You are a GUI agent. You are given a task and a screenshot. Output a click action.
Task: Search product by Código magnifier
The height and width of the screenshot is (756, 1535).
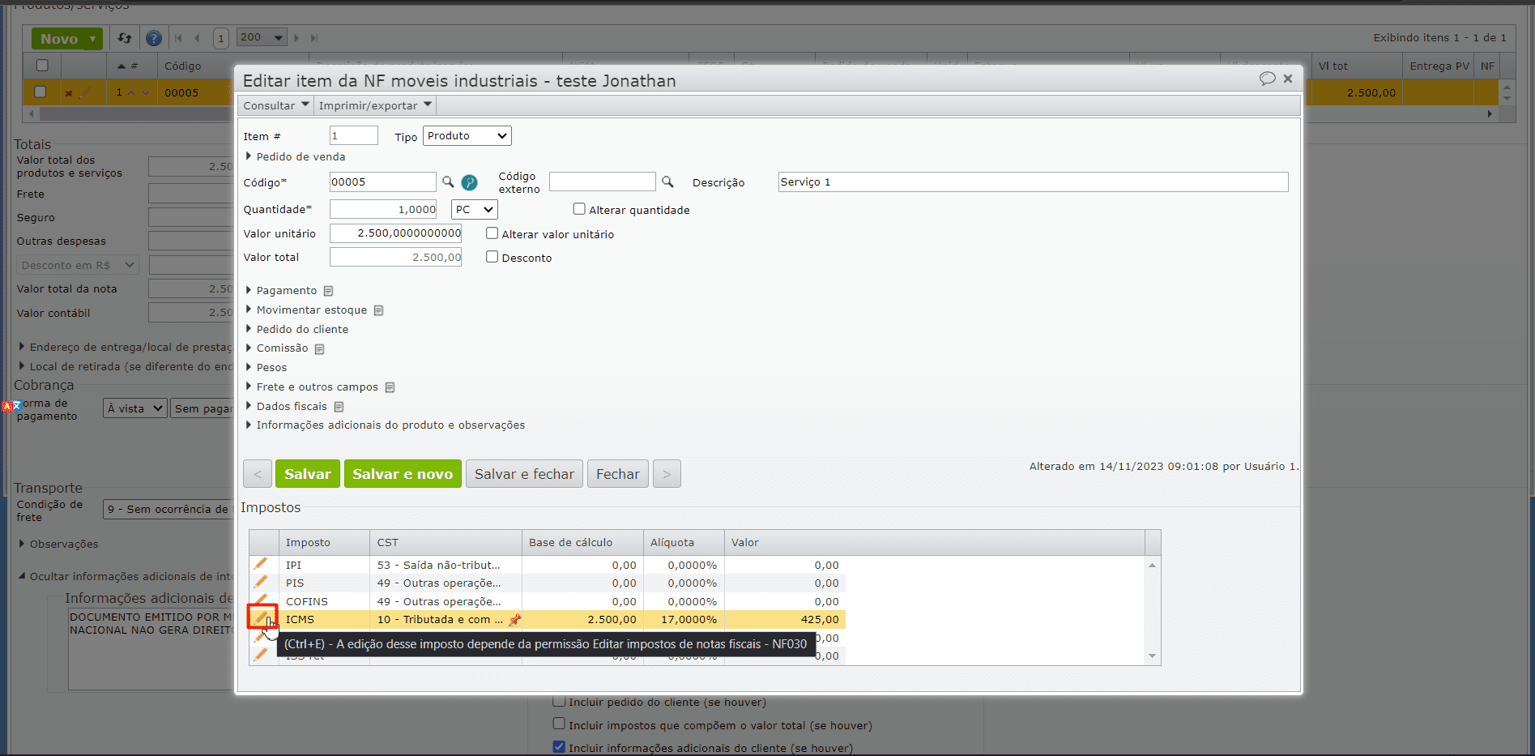tap(448, 182)
